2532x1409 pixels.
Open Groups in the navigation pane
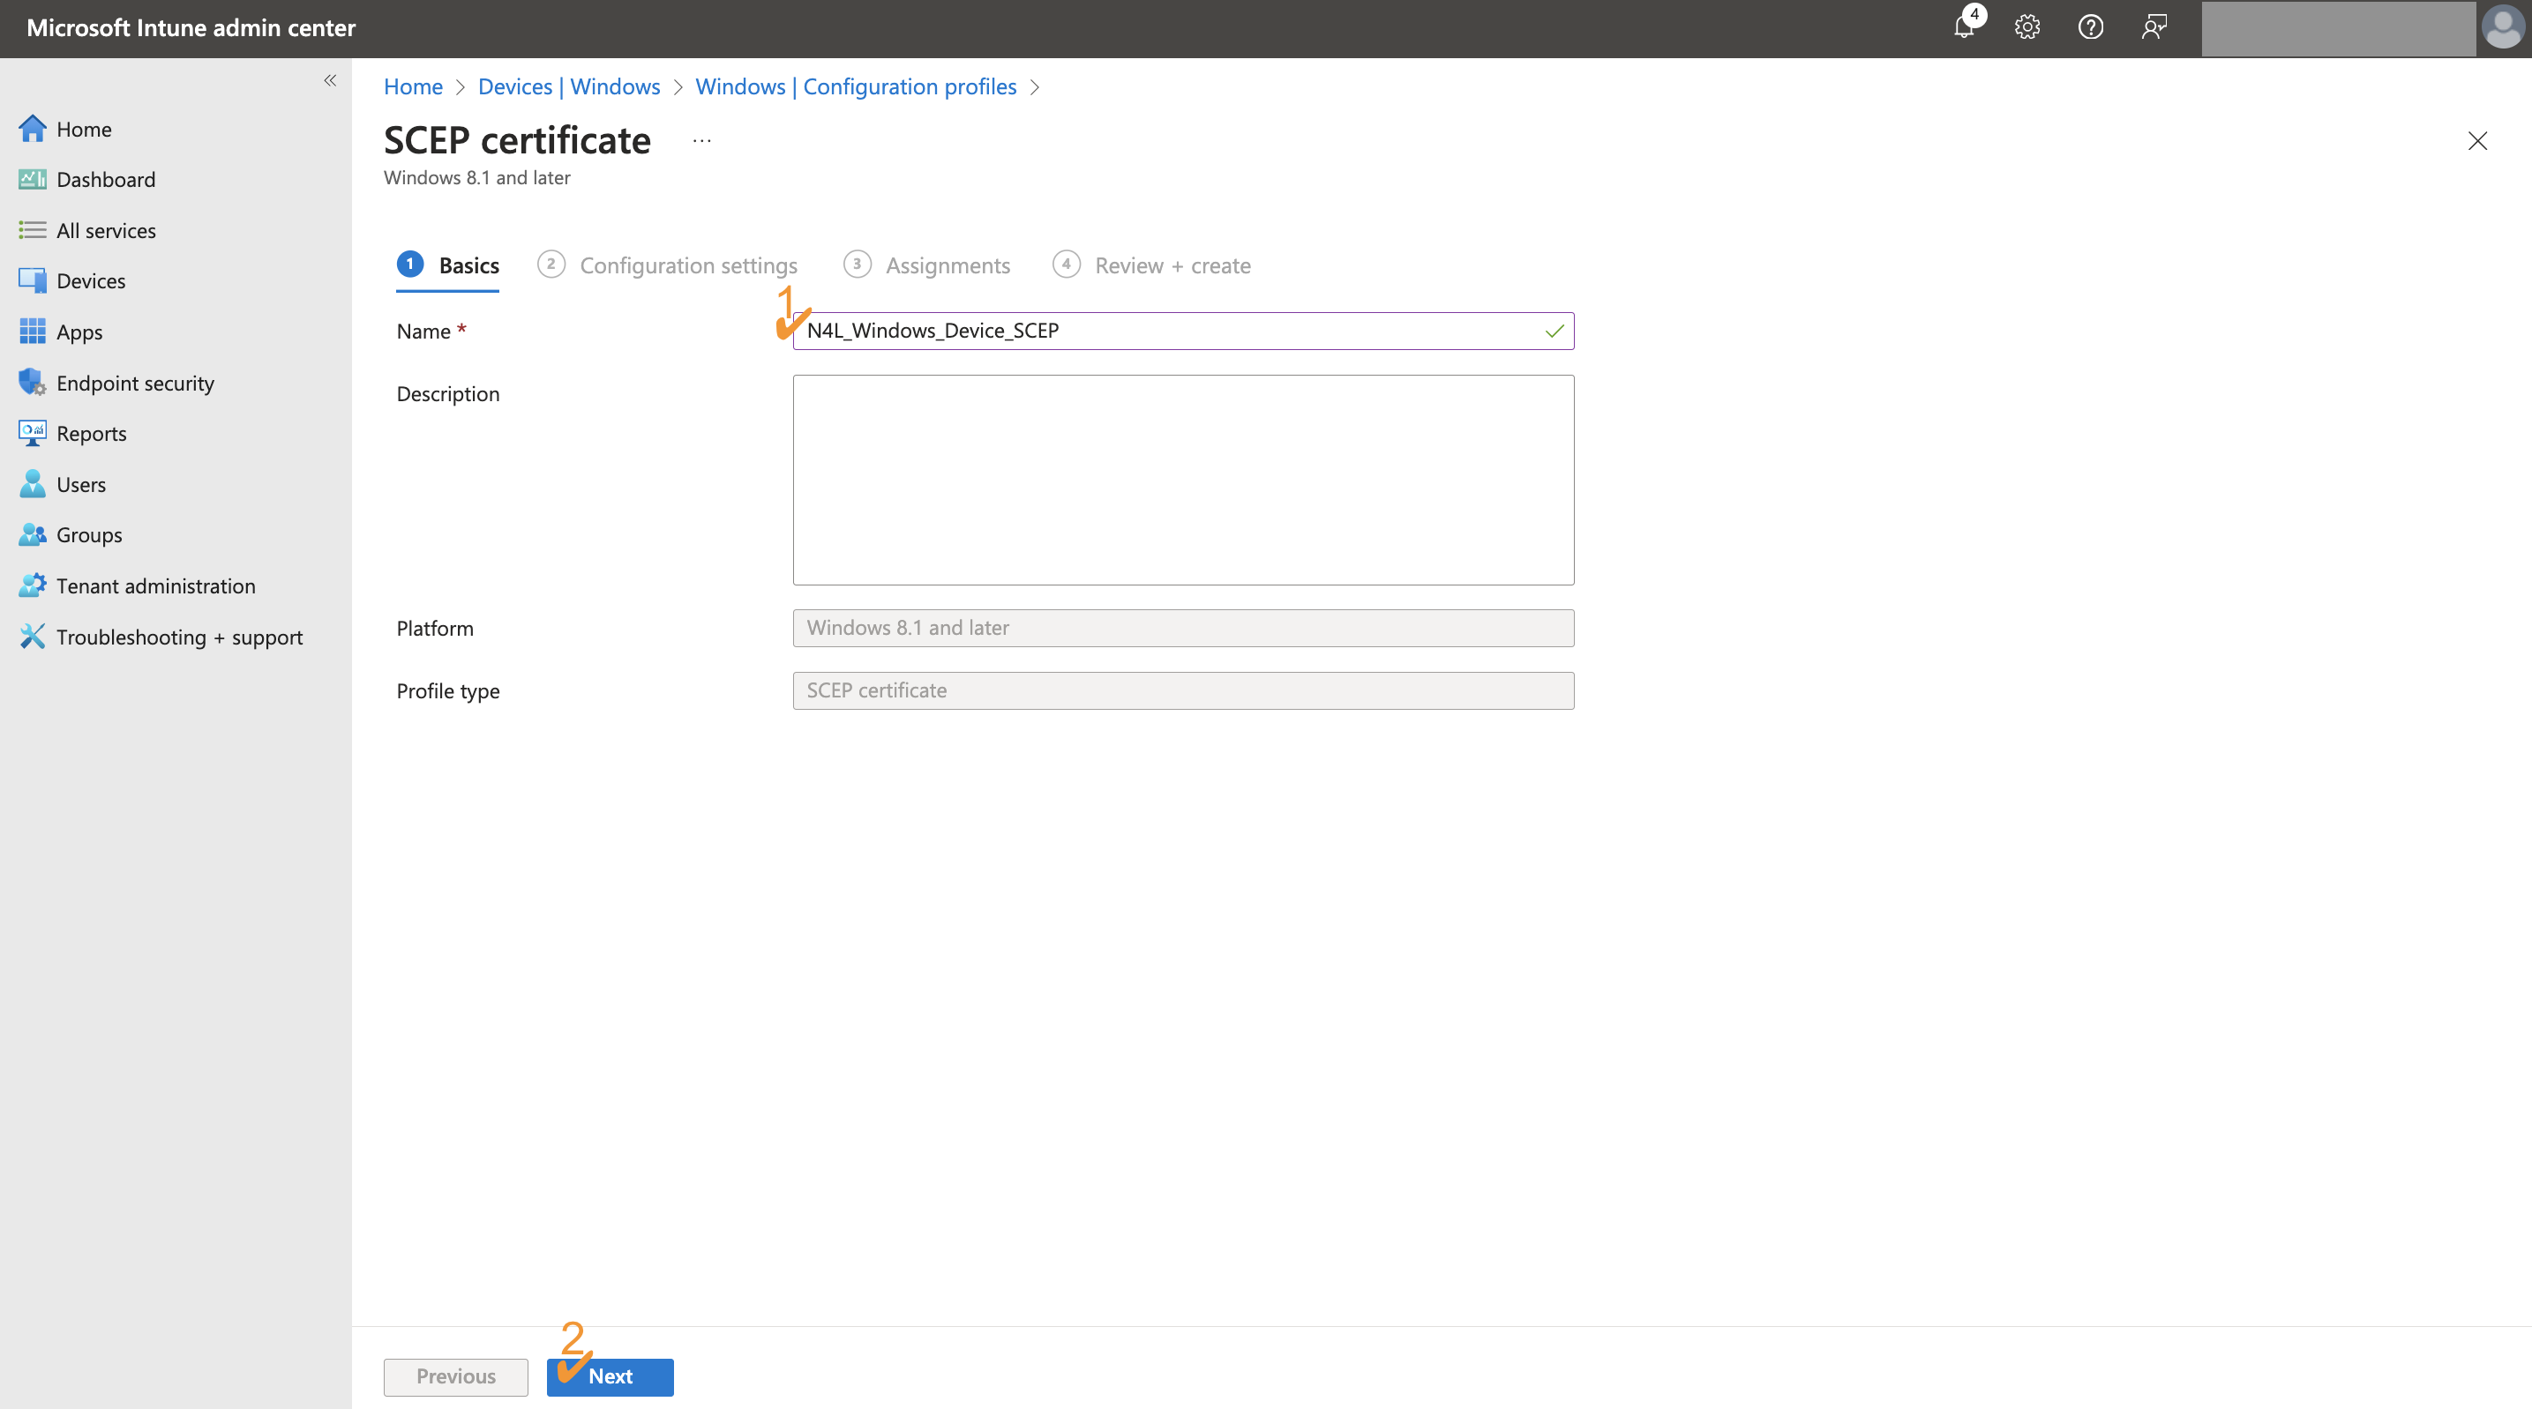89,534
